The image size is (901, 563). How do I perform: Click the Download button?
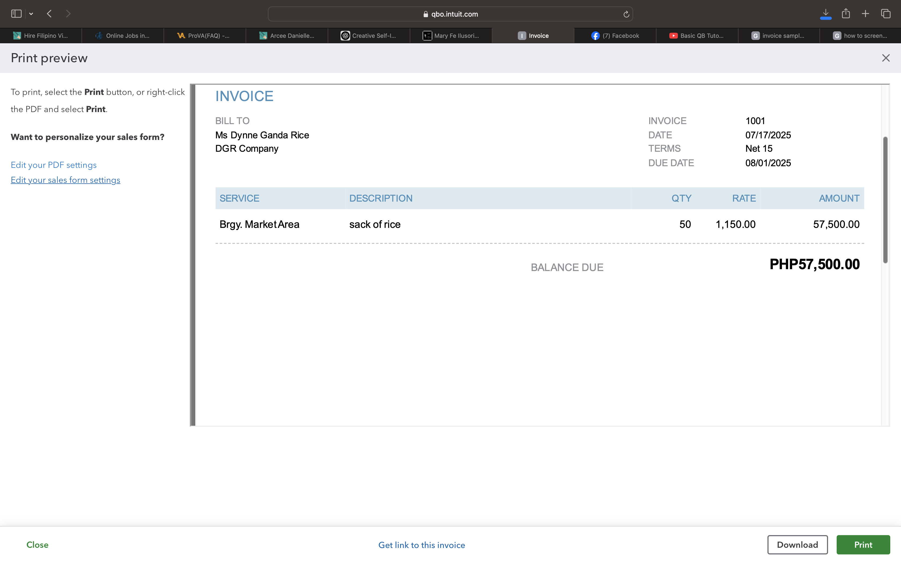[797, 545]
